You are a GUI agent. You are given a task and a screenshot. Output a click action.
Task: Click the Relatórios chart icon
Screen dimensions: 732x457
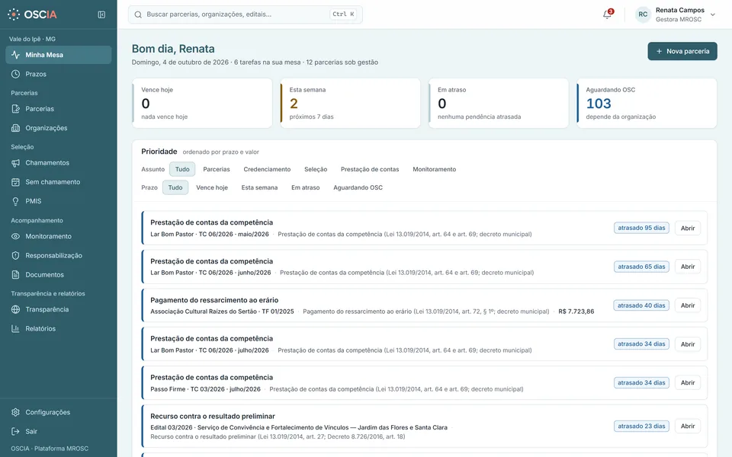[x=15, y=328]
